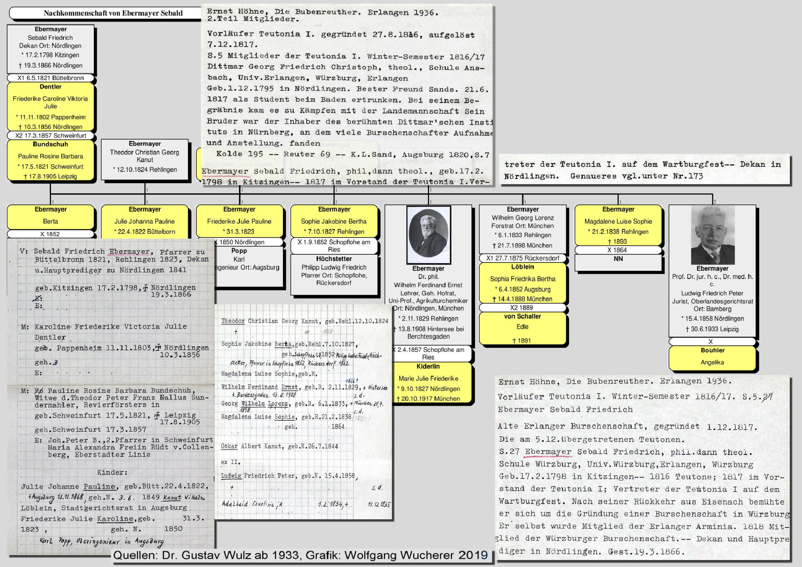Click the Wilhelm Georg Lorenz Forstrat box
The image size is (802, 567).
pos(523,228)
